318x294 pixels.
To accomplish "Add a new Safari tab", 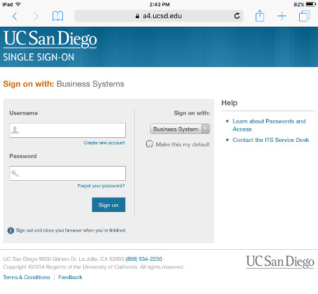I will click(x=282, y=16).
